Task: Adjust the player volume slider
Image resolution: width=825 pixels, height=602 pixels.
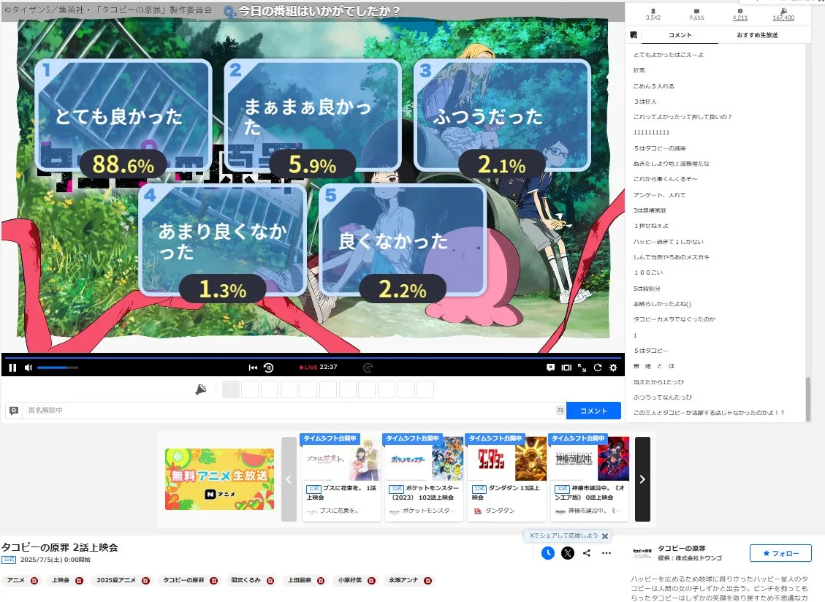Action: click(x=57, y=367)
